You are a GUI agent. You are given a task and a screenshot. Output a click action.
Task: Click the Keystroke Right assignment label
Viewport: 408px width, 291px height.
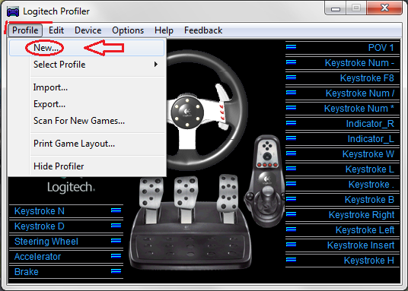coord(362,215)
